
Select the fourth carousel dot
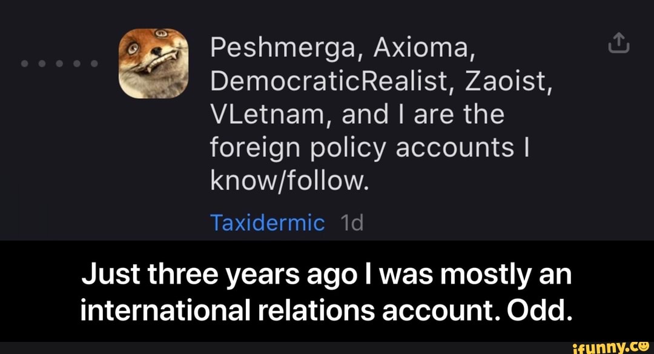[78, 62]
